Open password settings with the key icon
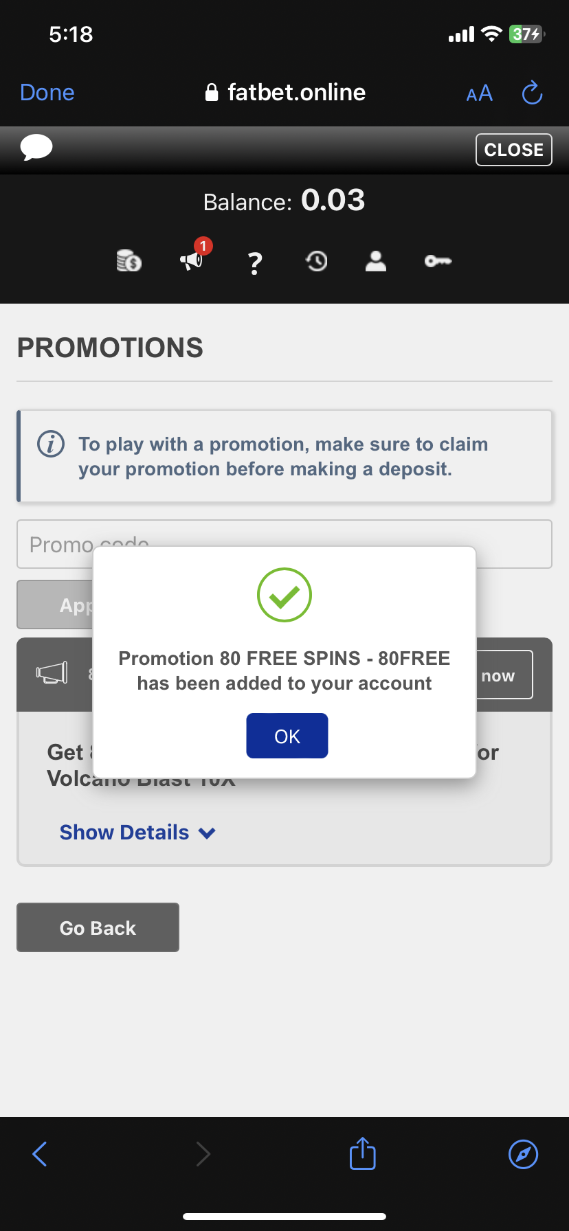Image resolution: width=569 pixels, height=1231 pixels. click(437, 261)
